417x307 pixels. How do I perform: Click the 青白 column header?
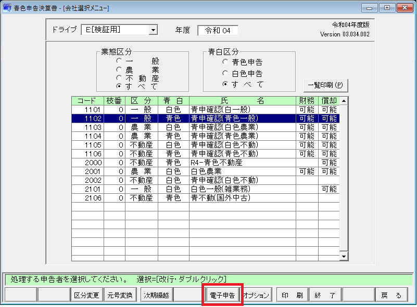(x=173, y=101)
